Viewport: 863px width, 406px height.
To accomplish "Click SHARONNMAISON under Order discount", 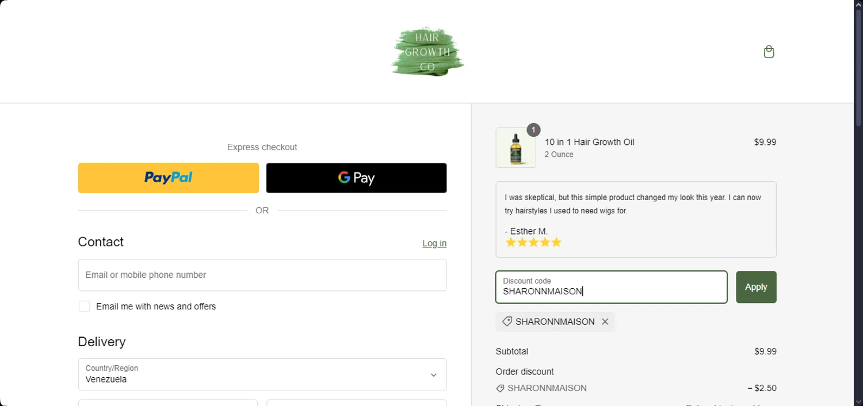I will (547, 388).
